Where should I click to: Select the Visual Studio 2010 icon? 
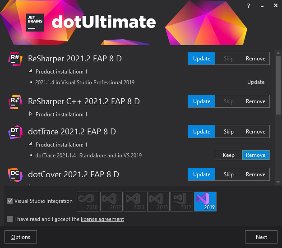tap(88, 201)
